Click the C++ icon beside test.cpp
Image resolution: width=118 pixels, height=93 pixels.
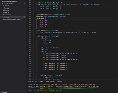pyautogui.click(x=3, y=17)
